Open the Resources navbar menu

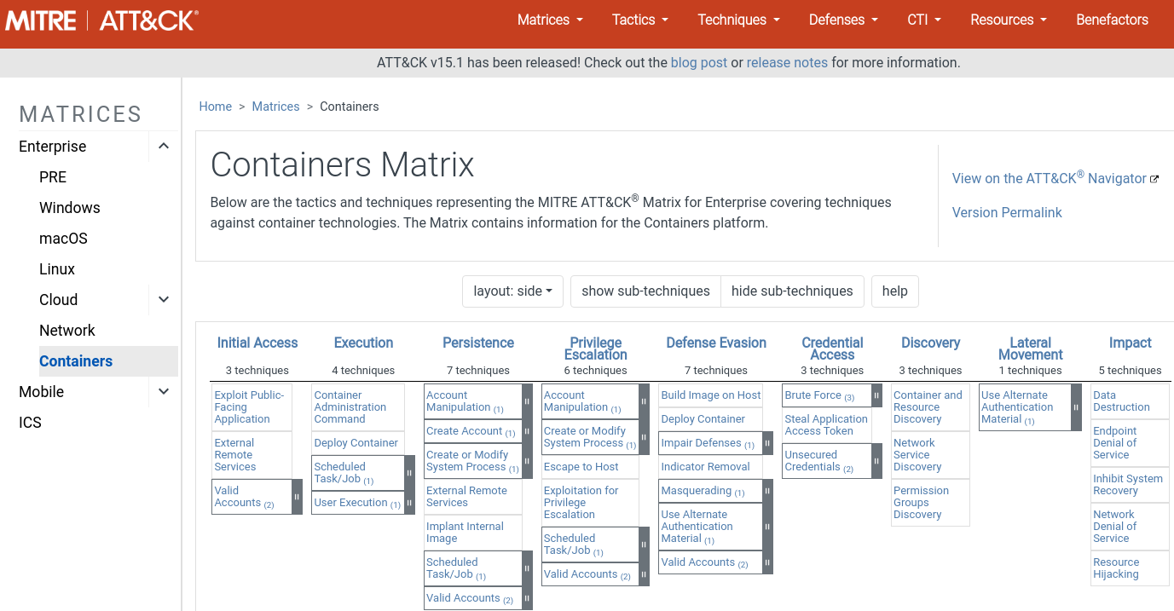(1009, 20)
